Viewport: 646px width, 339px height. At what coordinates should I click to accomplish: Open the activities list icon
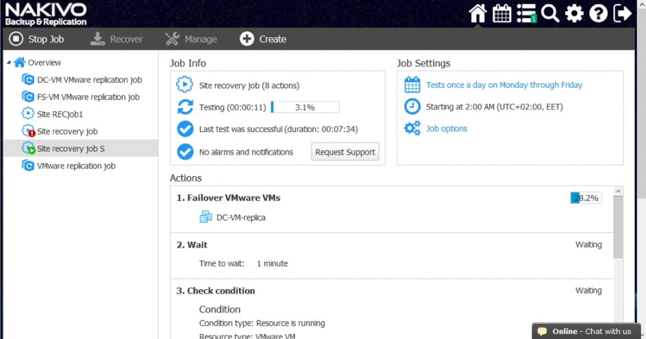[x=525, y=13]
